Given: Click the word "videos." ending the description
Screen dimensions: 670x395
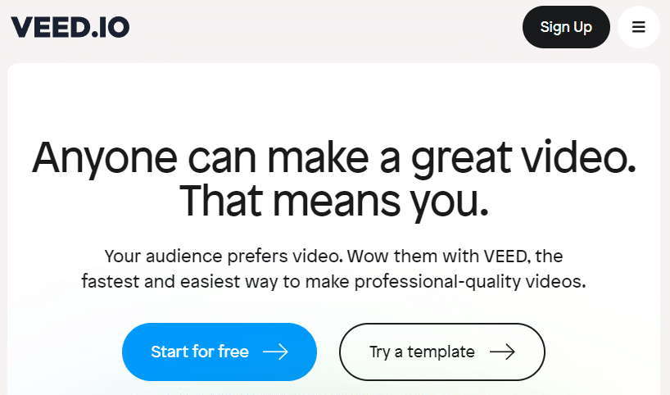Looking at the screenshot, I should (x=559, y=282).
